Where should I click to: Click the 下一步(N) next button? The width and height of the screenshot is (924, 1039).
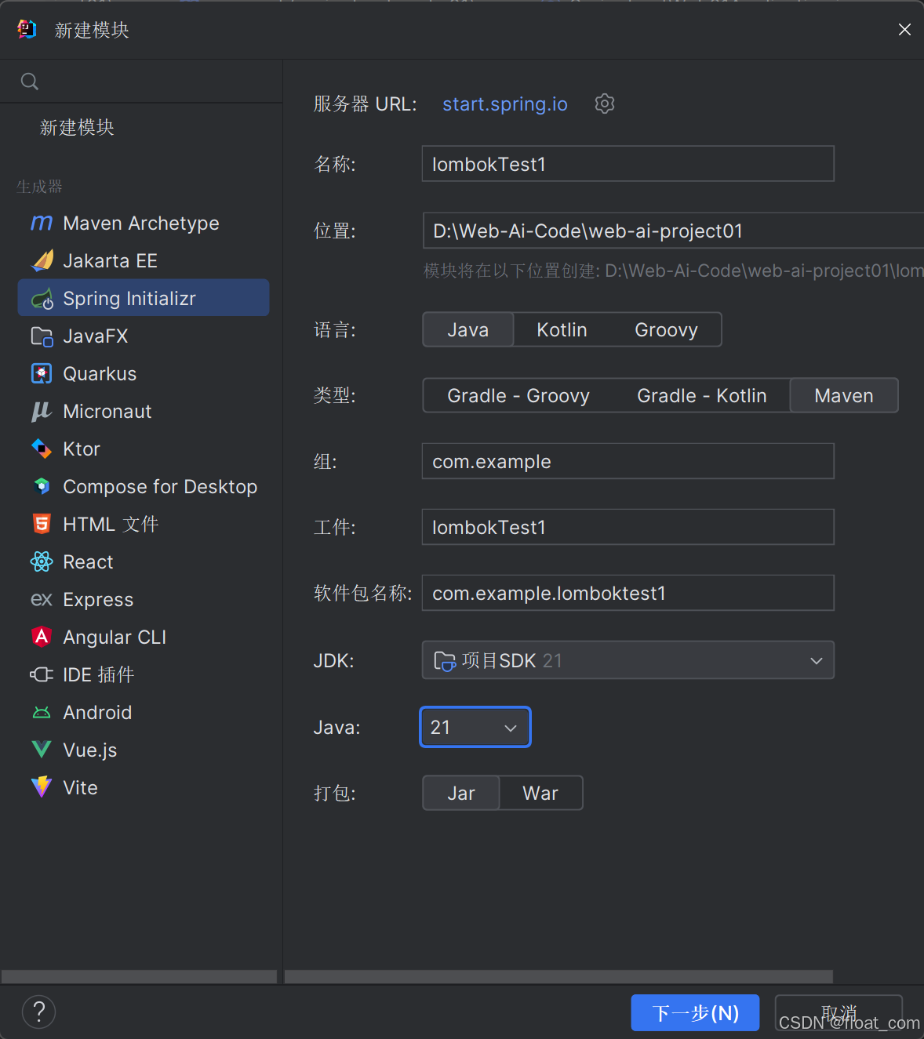[x=695, y=1013]
